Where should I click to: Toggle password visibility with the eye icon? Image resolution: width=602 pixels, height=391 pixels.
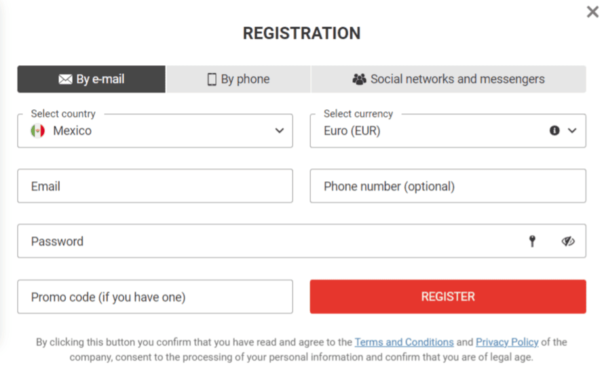click(x=568, y=241)
